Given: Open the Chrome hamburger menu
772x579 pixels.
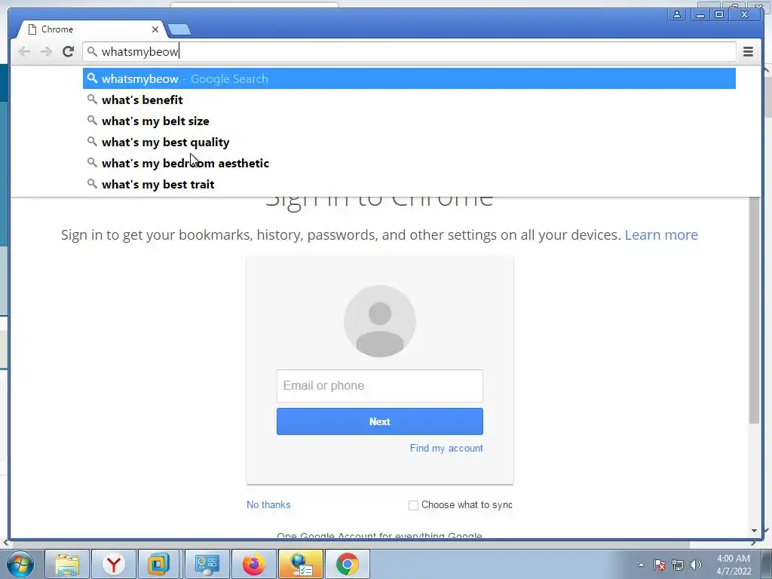Looking at the screenshot, I should click(x=748, y=51).
